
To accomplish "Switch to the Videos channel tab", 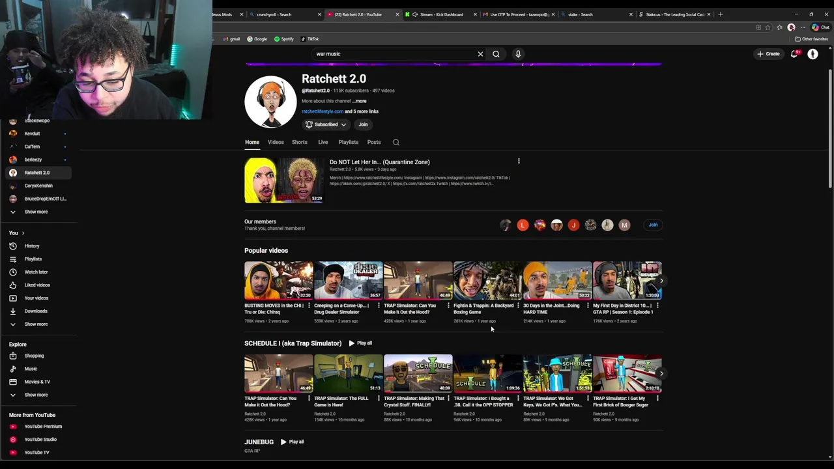I will point(276,142).
